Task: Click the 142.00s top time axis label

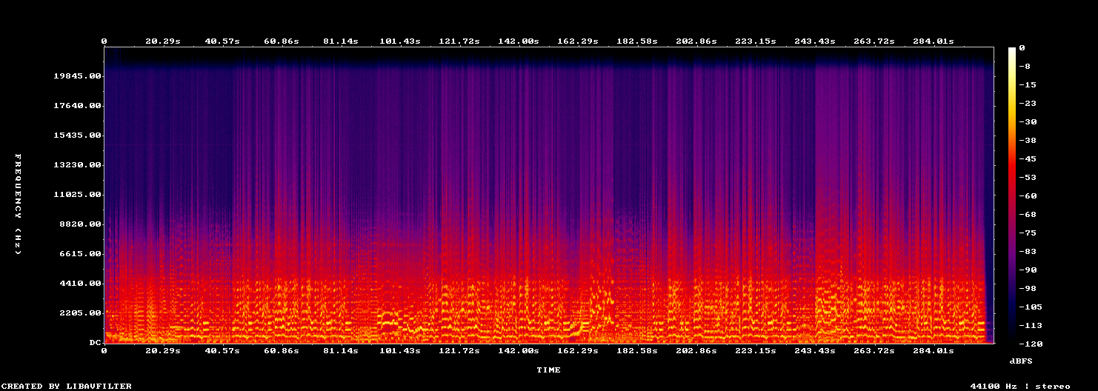Action: 518,41
